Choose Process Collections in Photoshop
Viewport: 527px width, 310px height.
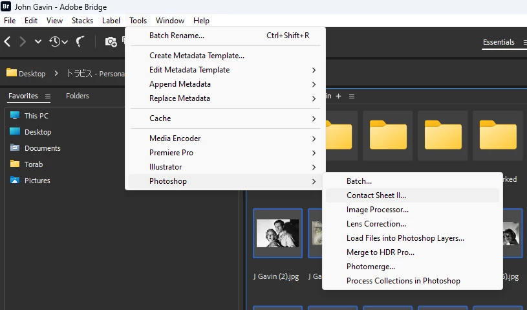pyautogui.click(x=413, y=281)
